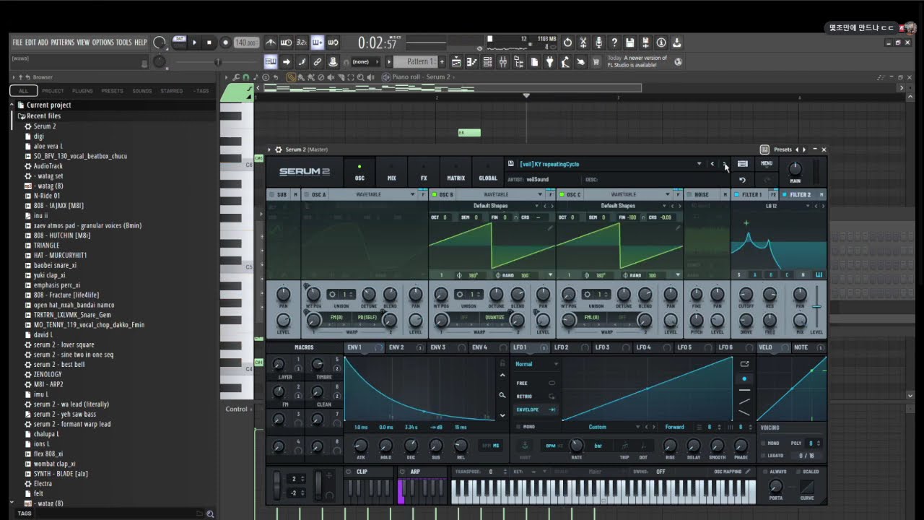Image resolution: width=924 pixels, height=520 pixels.
Task: Open the PATTERNS menu
Action: [63, 43]
